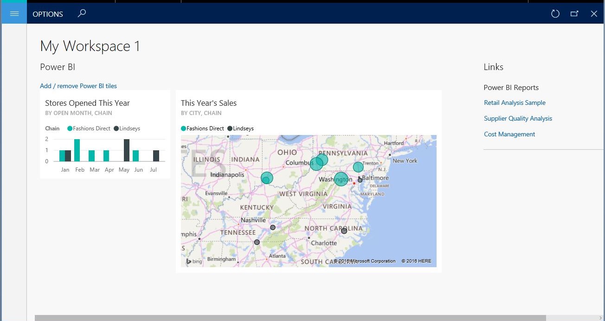
Task: Open the Stores Opened This Year tile title
Action: pyautogui.click(x=87, y=103)
